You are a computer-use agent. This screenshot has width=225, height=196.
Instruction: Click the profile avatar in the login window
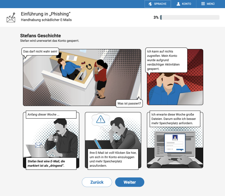(x=175, y=138)
